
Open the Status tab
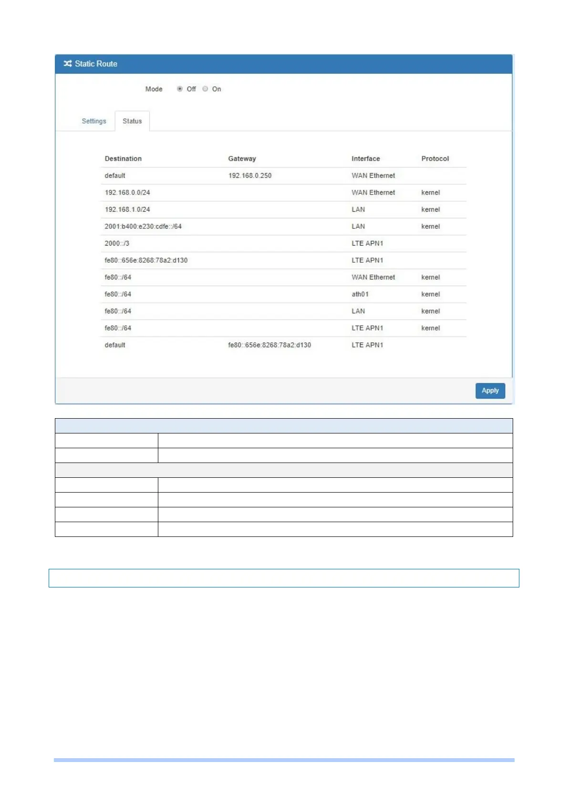pyautogui.click(x=132, y=121)
